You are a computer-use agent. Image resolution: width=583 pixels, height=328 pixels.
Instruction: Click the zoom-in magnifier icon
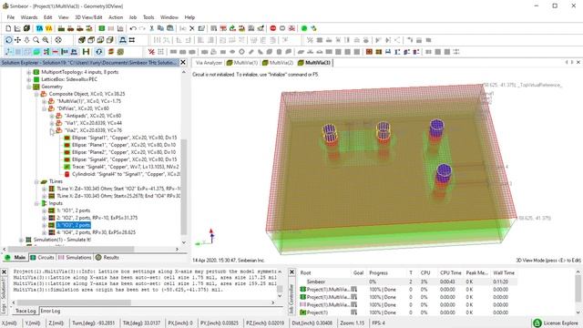pos(46,40)
